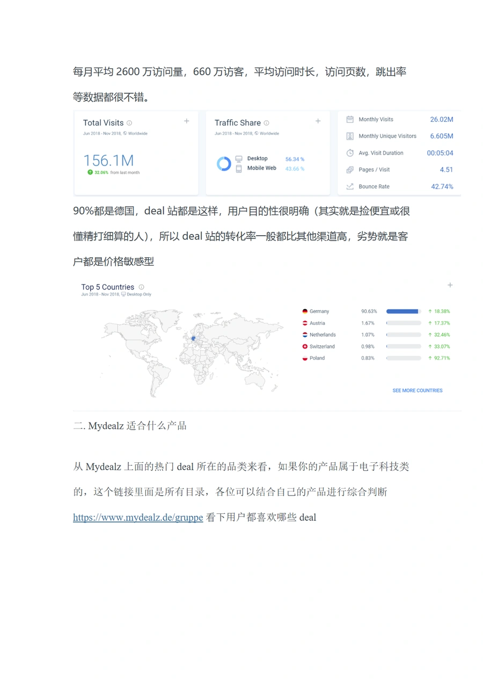The height and width of the screenshot is (683, 483).
Task: Click the Poland growth value 92.71%
Action: [x=442, y=358]
